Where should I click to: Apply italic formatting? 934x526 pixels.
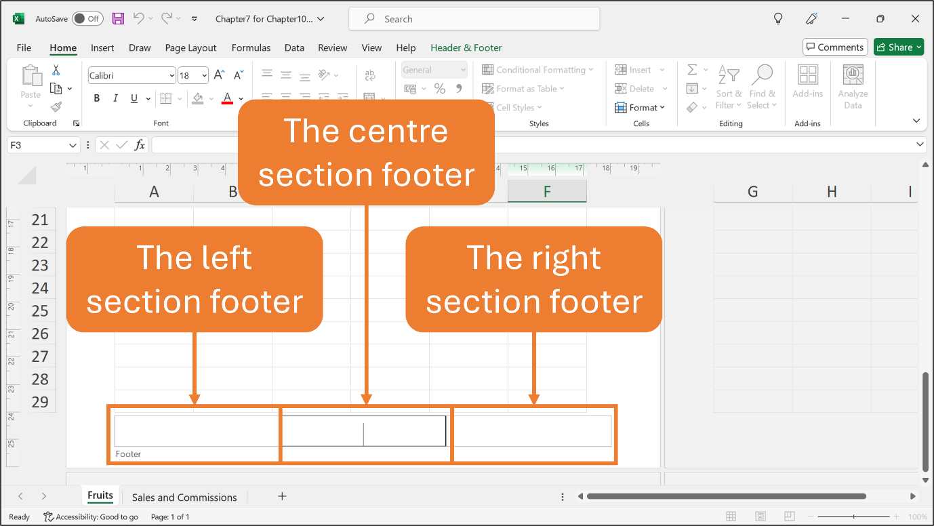115,98
